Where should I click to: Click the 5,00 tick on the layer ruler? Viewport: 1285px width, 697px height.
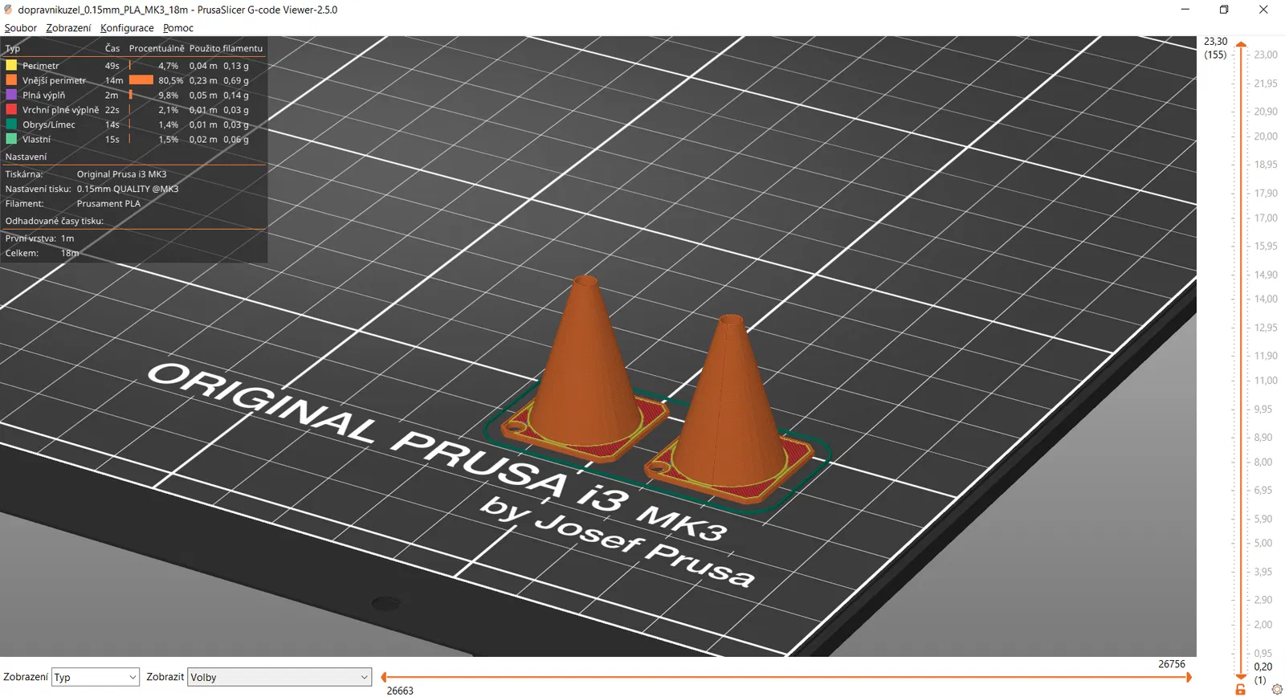(x=1263, y=543)
